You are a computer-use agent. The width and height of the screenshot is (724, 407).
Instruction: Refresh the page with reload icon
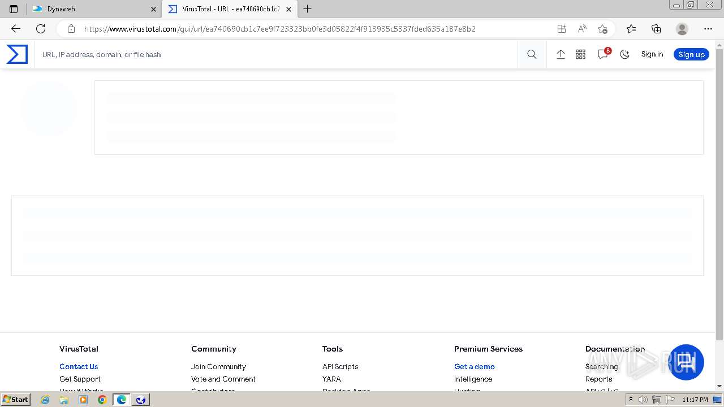[x=41, y=29]
